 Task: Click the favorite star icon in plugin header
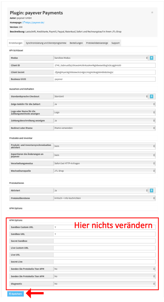coord(152,12)
